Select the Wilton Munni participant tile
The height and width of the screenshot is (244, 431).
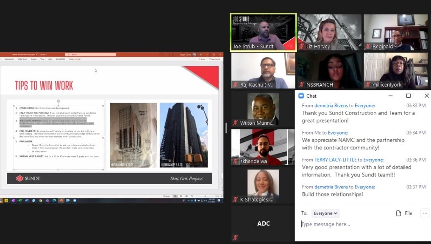pyautogui.click(x=263, y=109)
